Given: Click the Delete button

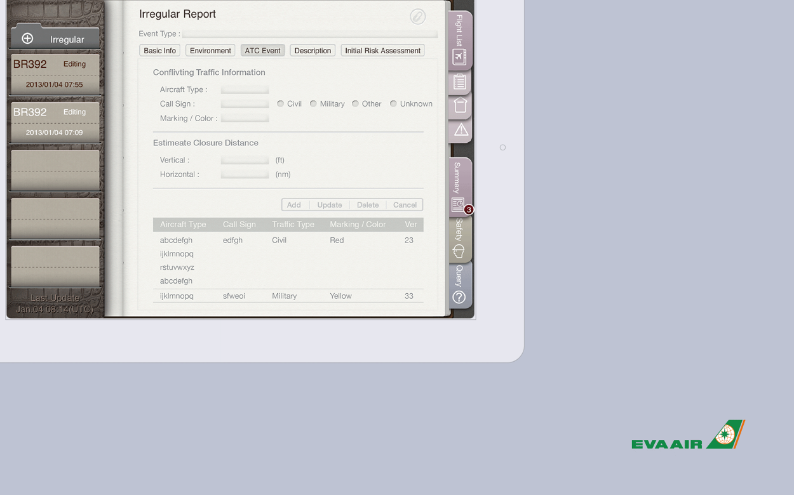Looking at the screenshot, I should coord(368,205).
